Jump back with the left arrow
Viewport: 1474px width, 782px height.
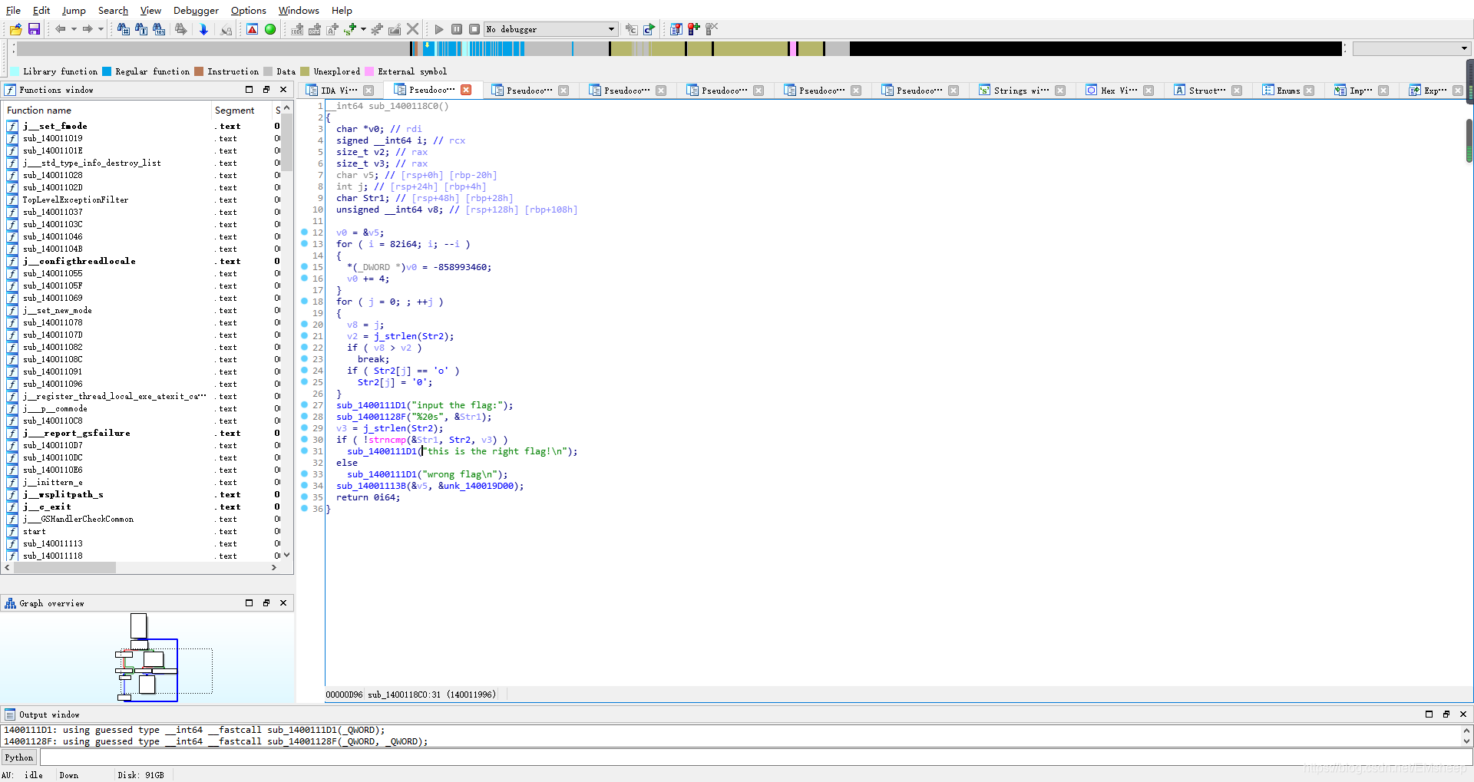(60, 29)
